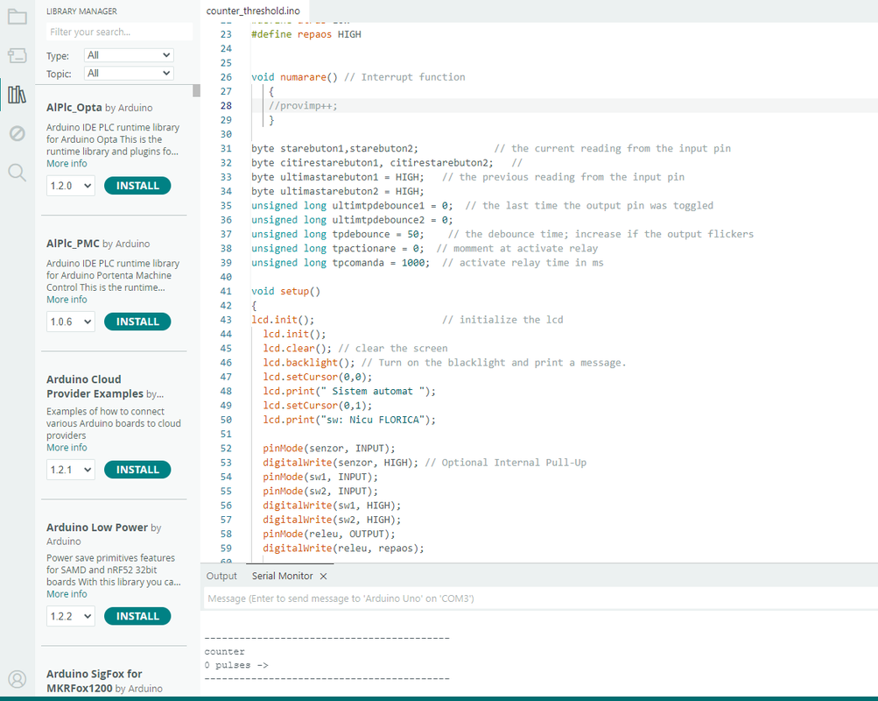Select the Serial Monitor tab

282,576
